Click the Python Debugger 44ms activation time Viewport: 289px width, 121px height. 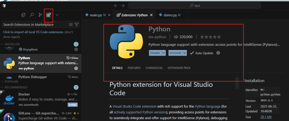click(73, 77)
